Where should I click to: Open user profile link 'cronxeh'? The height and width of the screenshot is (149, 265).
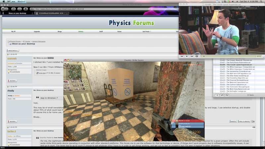(12, 59)
